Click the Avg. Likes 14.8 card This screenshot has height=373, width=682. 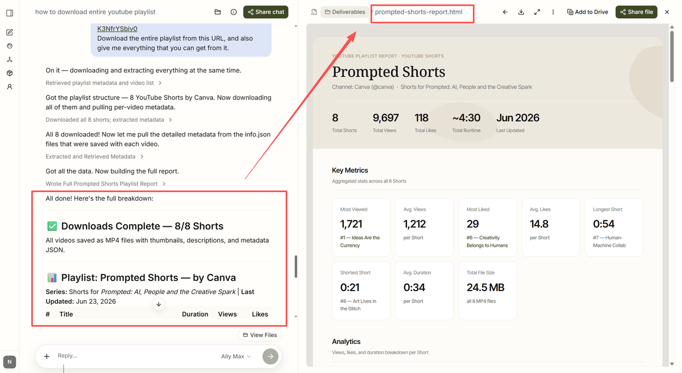[551, 227]
